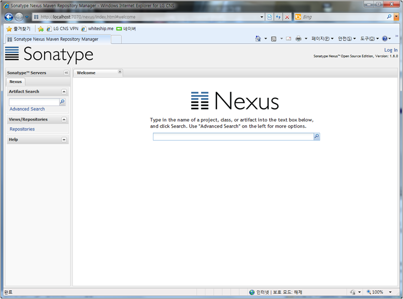The height and width of the screenshot is (299, 403).
Task: Click the main Nexus search text box
Action: 233,137
